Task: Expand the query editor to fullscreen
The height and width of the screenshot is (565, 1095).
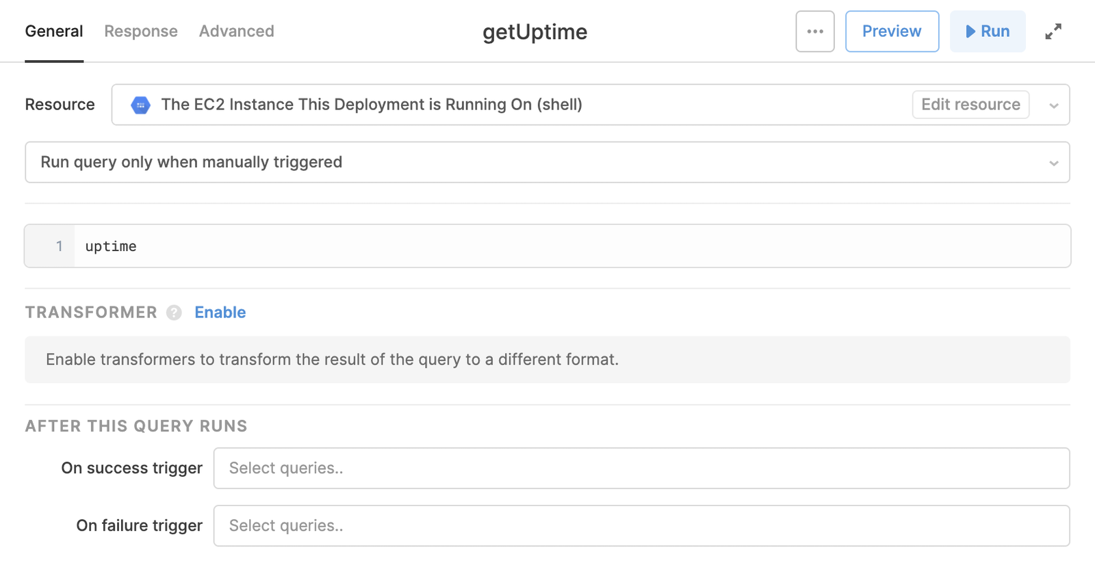Action: click(1053, 31)
